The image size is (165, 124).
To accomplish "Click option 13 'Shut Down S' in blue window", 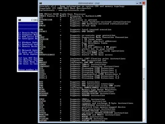I will tap(28, 62).
